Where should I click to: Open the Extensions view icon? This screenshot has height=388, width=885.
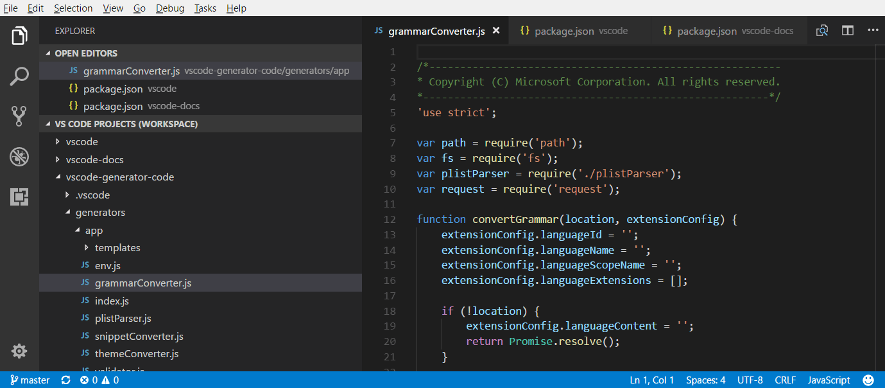(x=19, y=197)
